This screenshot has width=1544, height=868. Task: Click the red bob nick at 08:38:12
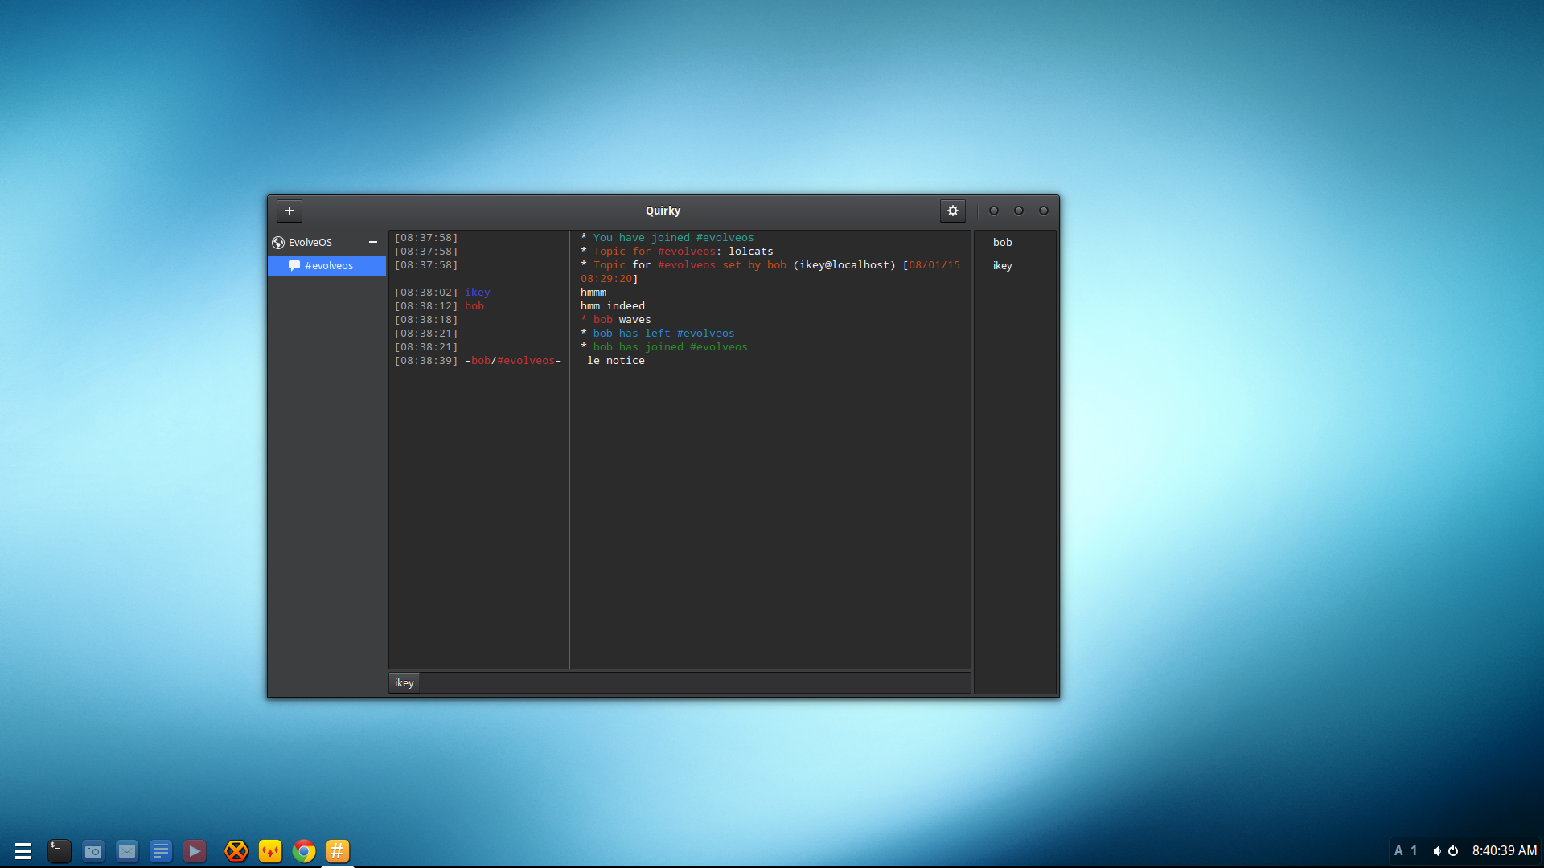(474, 306)
